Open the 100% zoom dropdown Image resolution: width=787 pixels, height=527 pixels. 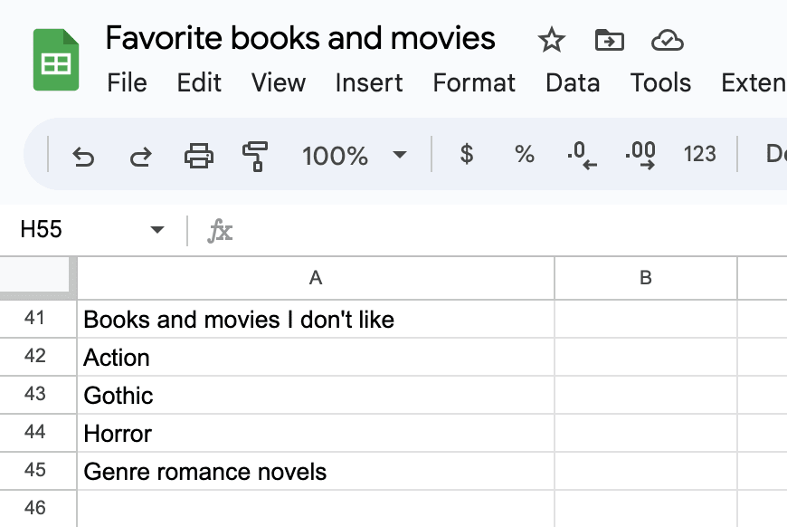(x=354, y=156)
